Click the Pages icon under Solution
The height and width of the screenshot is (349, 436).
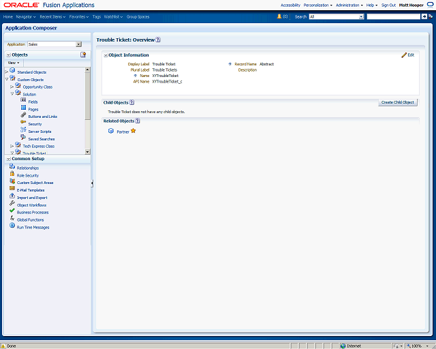23,108
